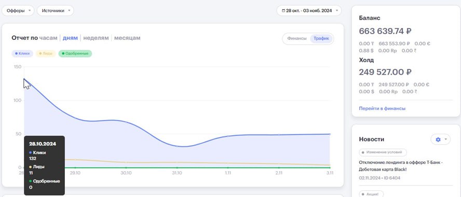Toggle the Одобренные series on chart
The width and height of the screenshot is (461, 197).
click(75, 54)
